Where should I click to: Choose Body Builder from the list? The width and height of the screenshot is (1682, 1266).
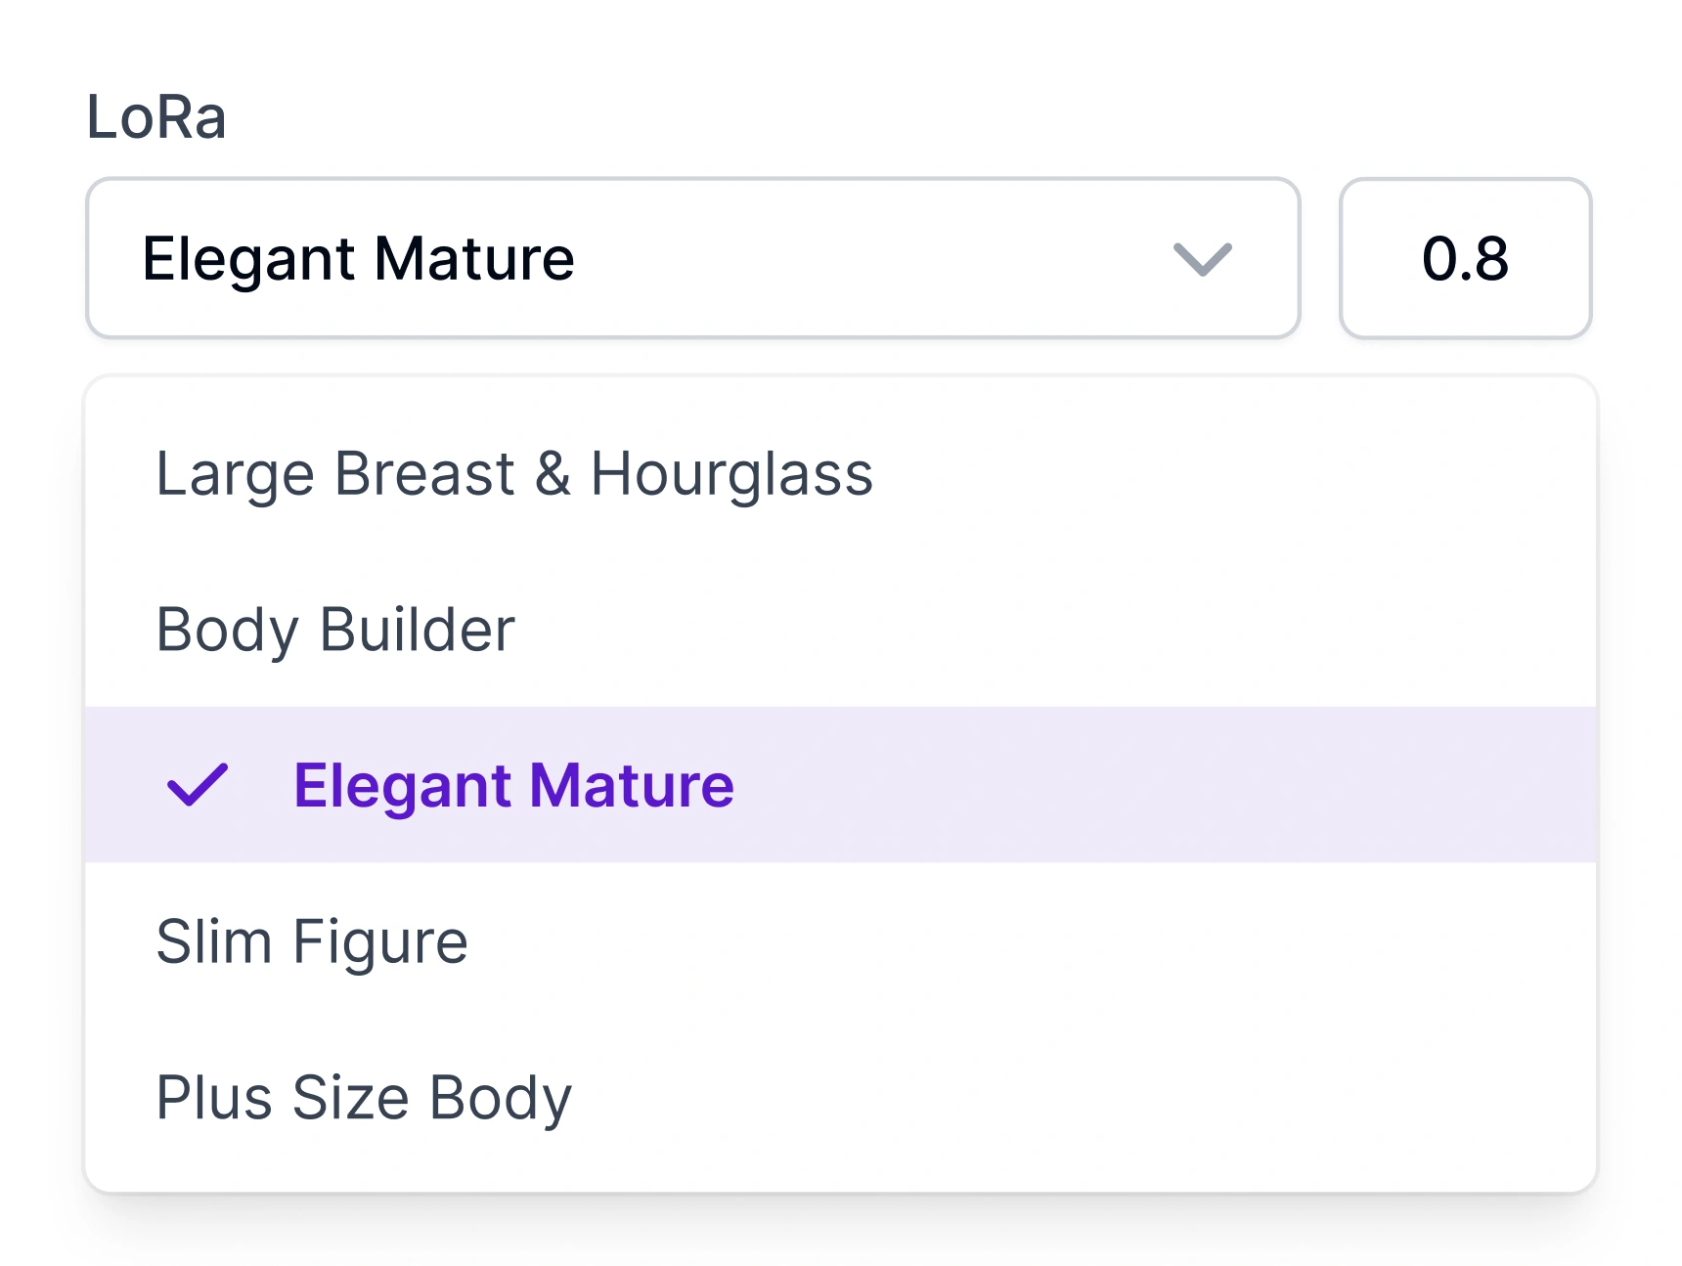[x=336, y=630]
